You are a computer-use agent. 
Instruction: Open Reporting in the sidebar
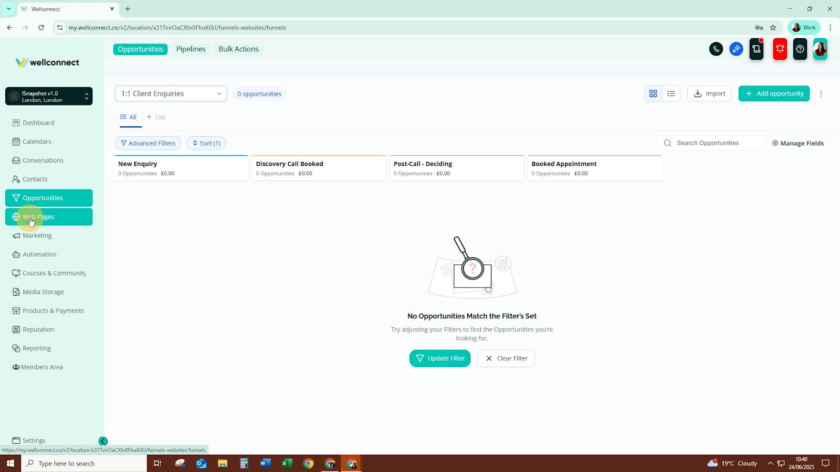pyautogui.click(x=49, y=348)
